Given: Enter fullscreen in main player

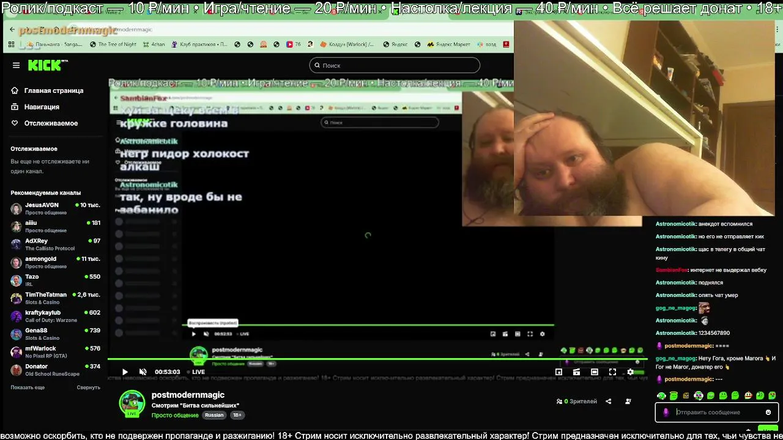Looking at the screenshot, I should (612, 372).
